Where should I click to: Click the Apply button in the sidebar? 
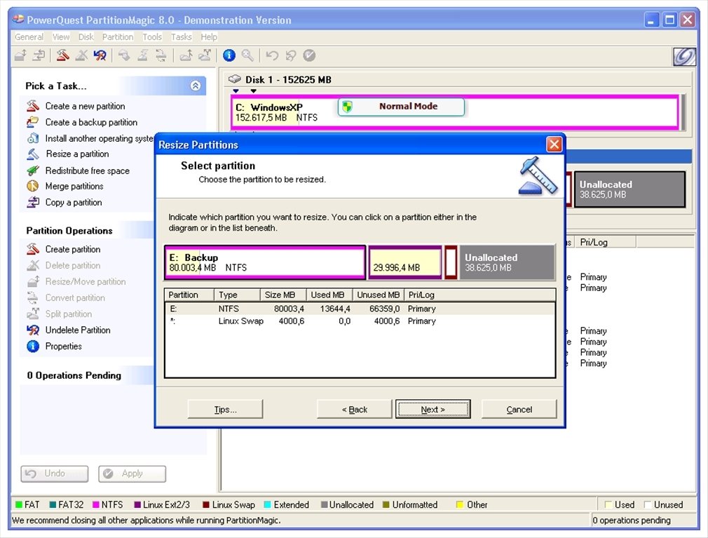pyautogui.click(x=132, y=473)
